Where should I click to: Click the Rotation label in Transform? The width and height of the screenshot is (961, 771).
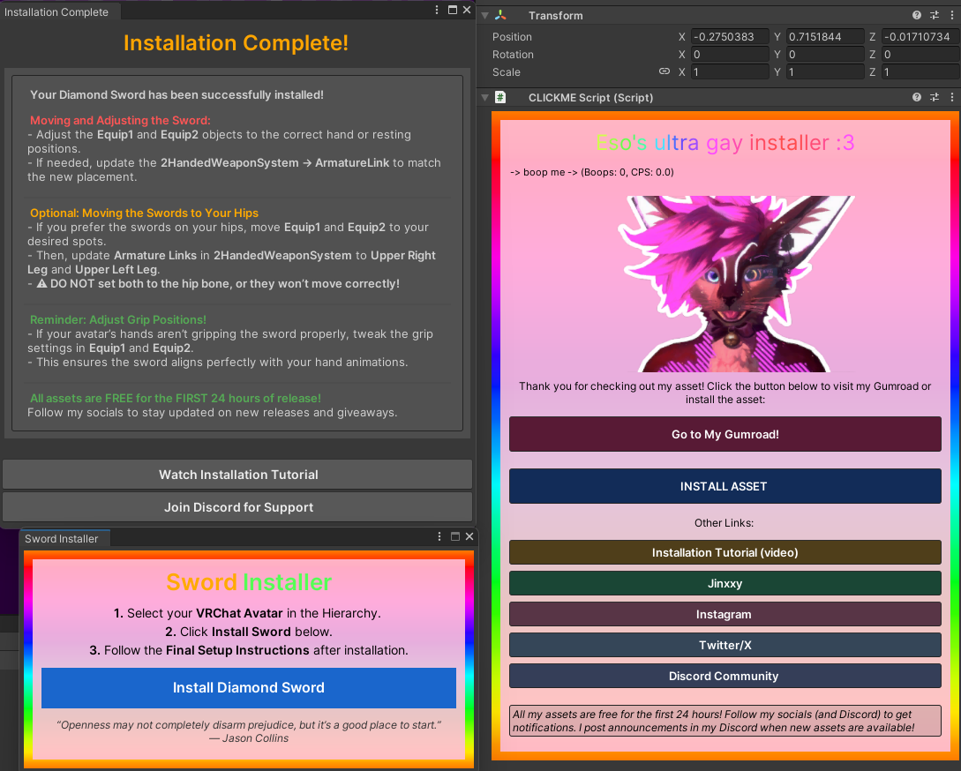point(513,55)
